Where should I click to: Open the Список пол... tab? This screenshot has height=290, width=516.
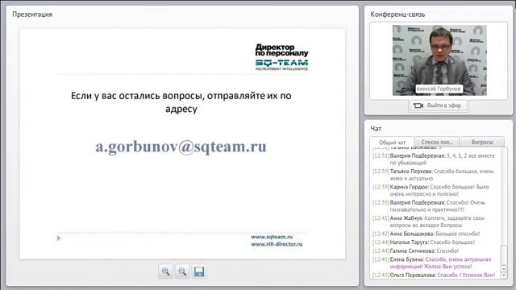click(437, 142)
